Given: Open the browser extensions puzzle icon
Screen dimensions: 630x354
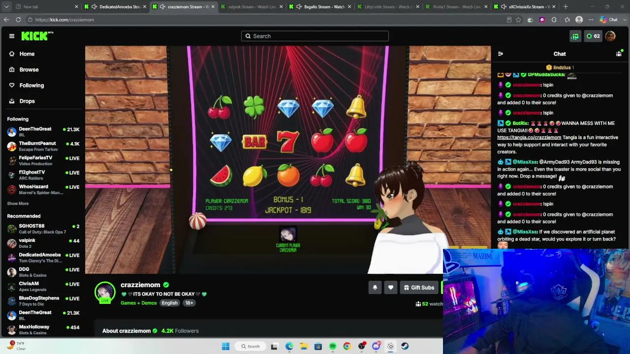Looking at the screenshot, I should click(554, 20).
